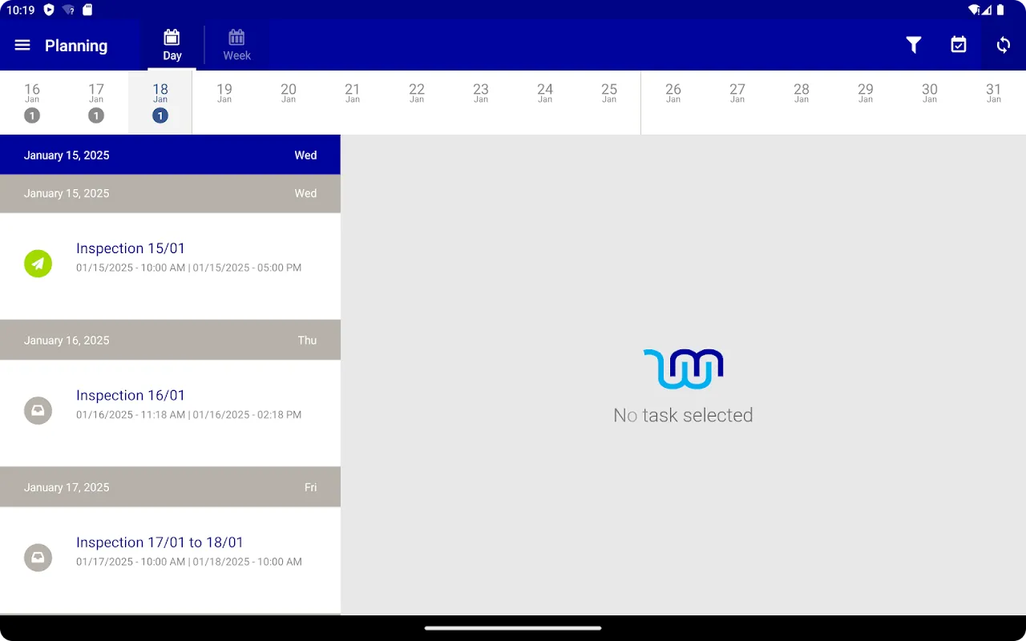Screen dimensions: 1026x641
Task: Click 01/16/2025 - 11:18 AM time text
Action: coord(131,415)
